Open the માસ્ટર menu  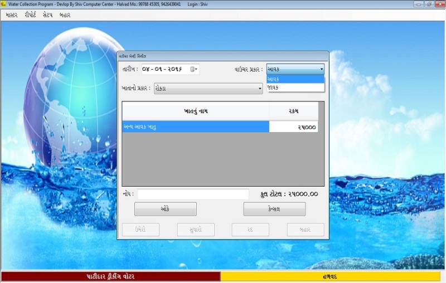tap(12, 15)
